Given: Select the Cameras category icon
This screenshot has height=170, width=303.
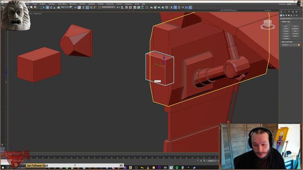Looking at the screenshot, I should 289,15.
